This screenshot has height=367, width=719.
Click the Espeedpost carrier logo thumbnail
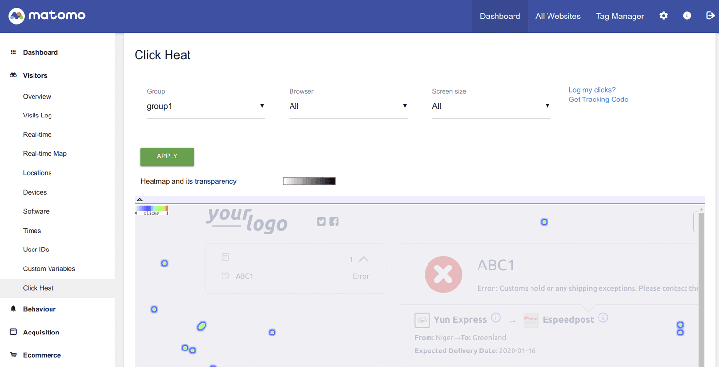531,320
